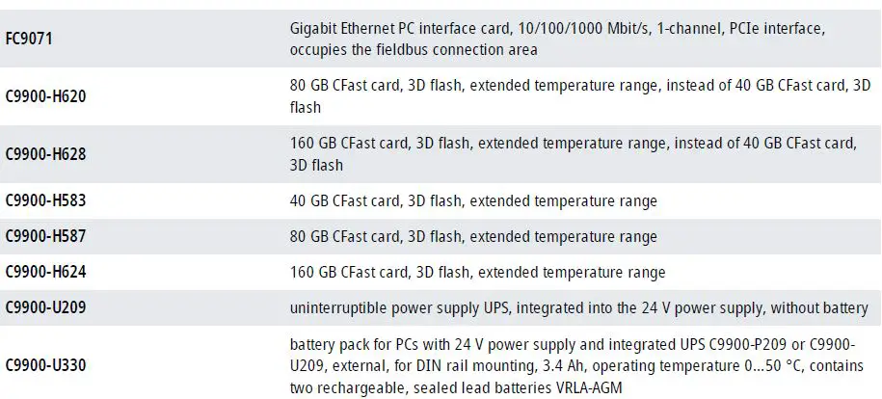Click the FC9071 product code

(29, 41)
